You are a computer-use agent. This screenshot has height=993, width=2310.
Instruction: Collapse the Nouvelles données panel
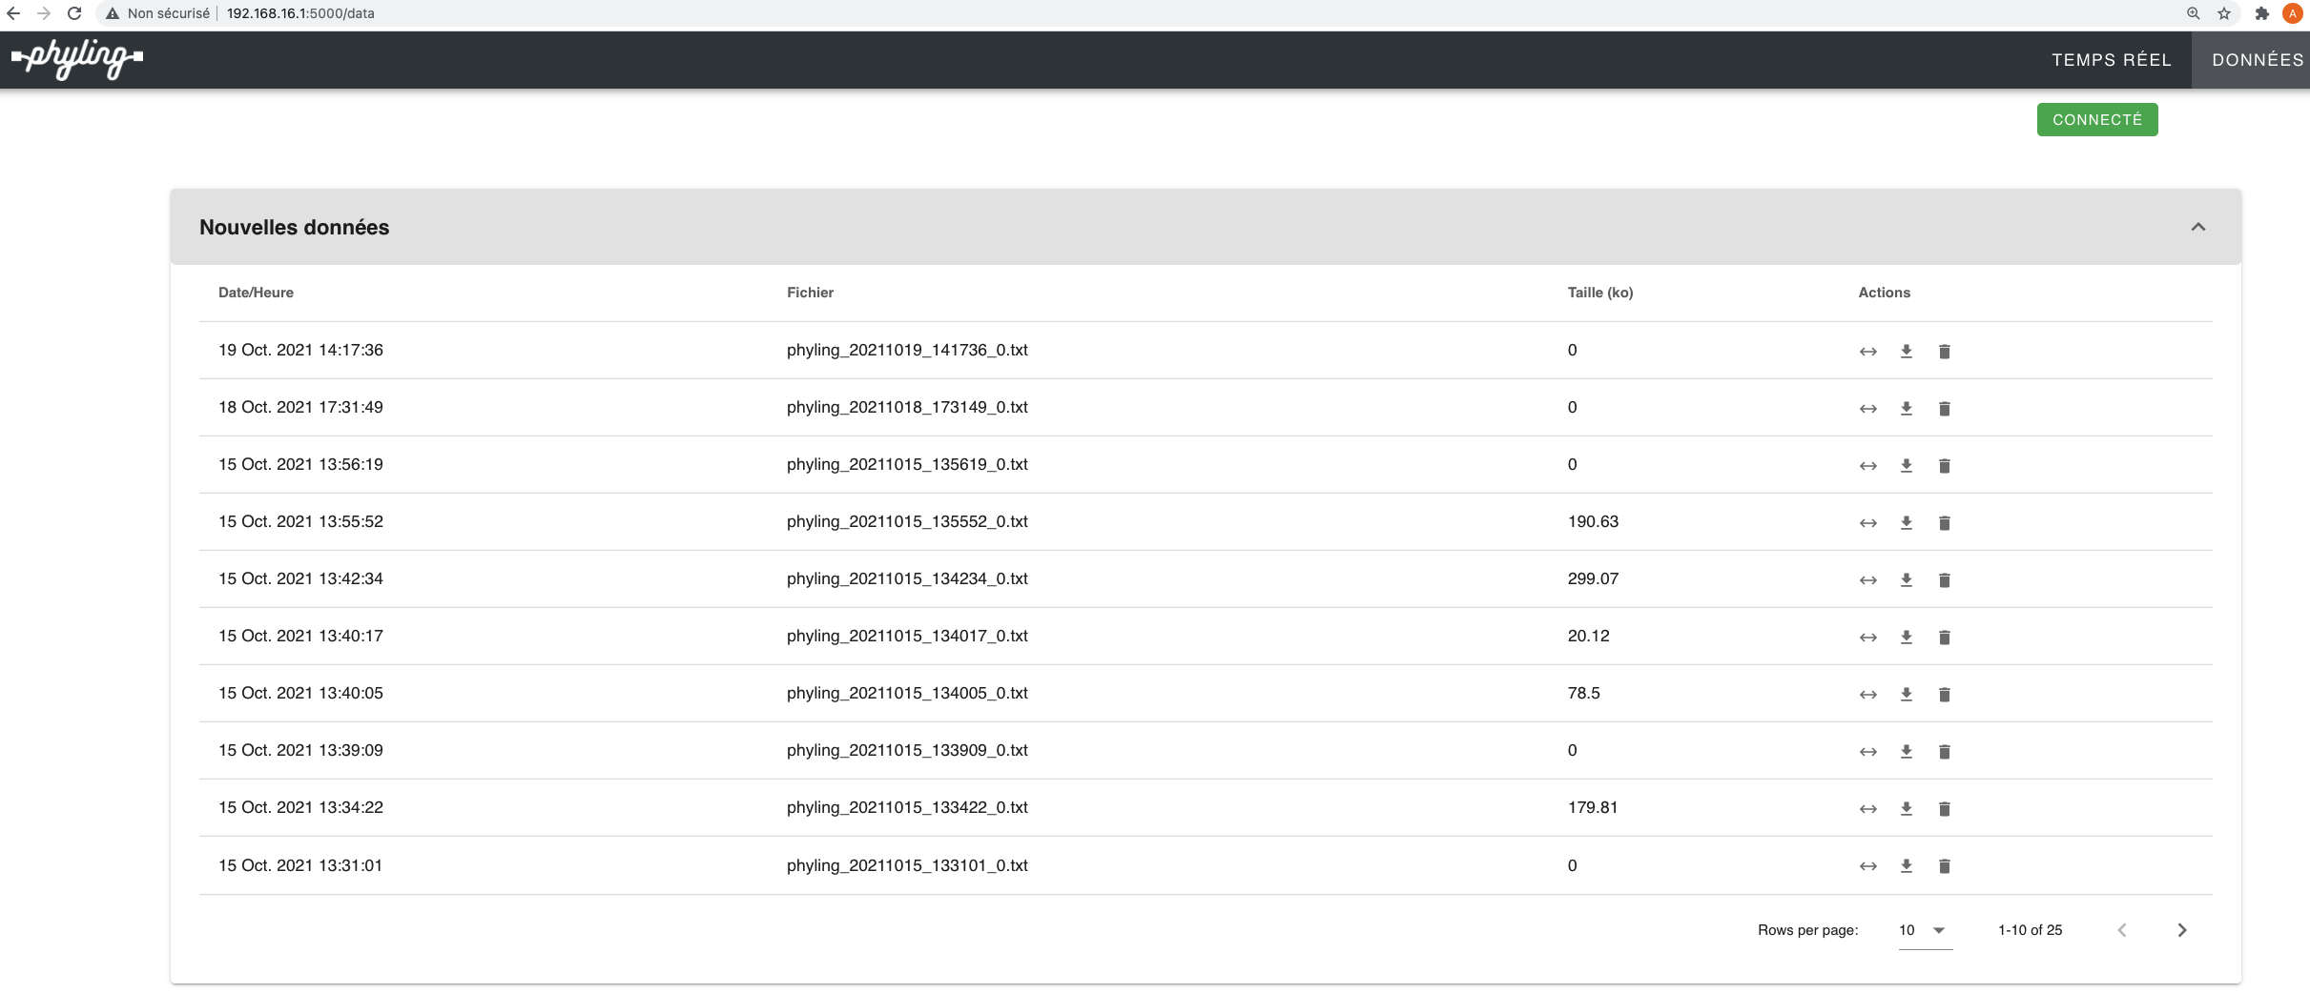tap(2197, 227)
